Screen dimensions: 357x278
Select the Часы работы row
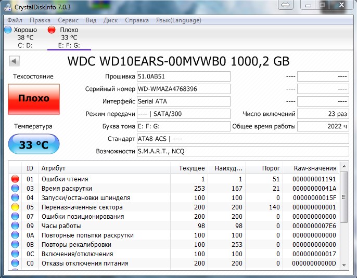[x=174, y=226]
